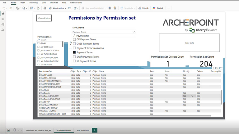Image resolution: width=239 pixels, height=134 pixels.
Task: Insert a Text box from toolbar
Action: [70, 8]
